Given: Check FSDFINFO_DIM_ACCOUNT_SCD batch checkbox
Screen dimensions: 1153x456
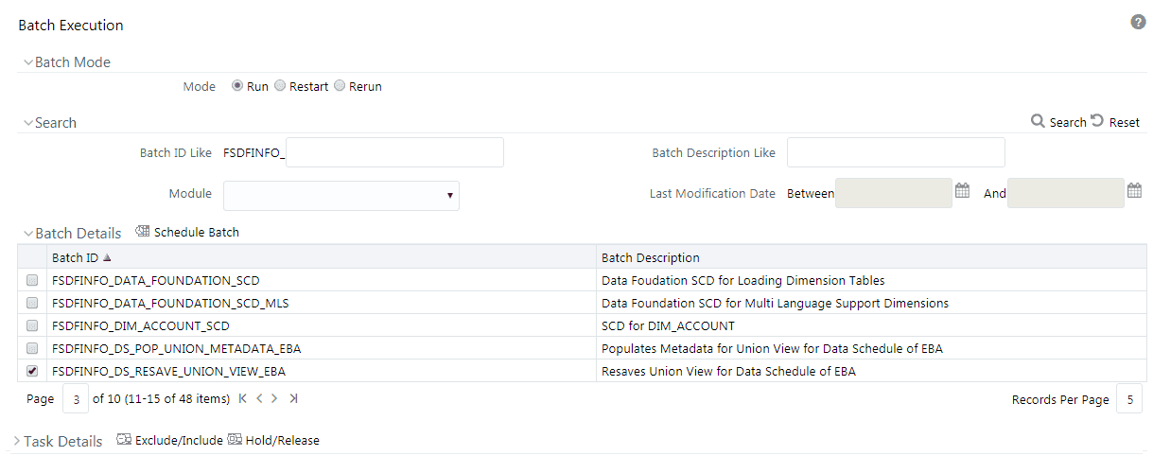Looking at the screenshot, I should pos(32,325).
